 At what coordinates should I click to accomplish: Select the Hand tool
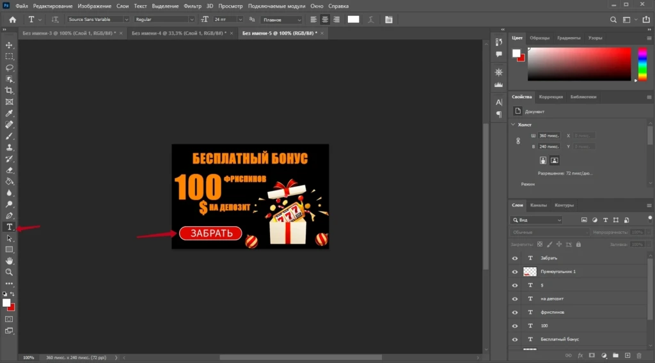click(9, 261)
